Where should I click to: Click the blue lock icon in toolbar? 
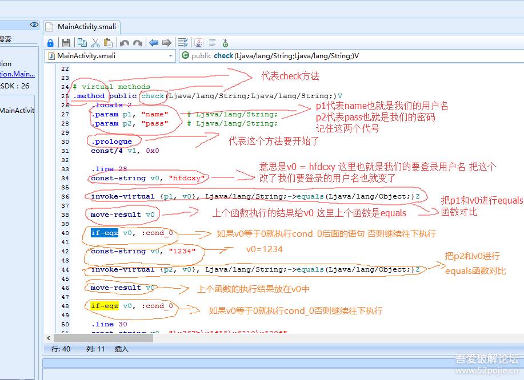[x=50, y=43]
